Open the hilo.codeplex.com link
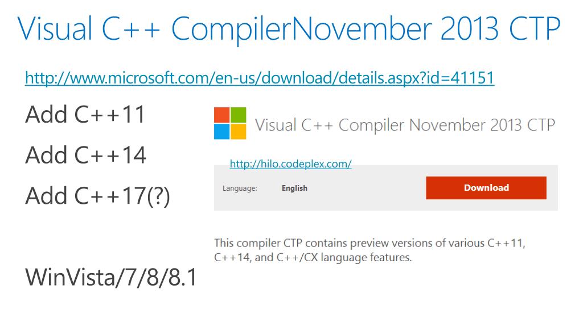Image resolution: width=583 pixels, height=327 pixels. 290,164
